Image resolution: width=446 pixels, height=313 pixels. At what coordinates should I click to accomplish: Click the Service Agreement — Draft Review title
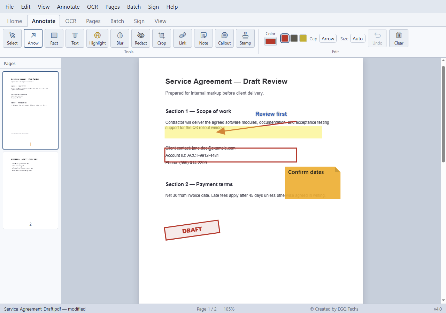tap(226, 81)
